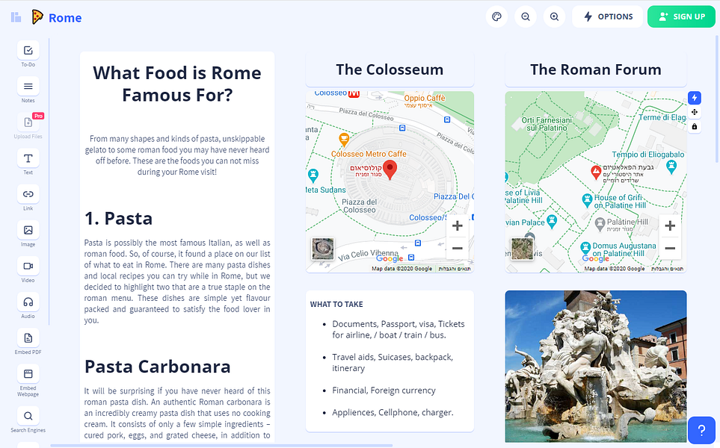This screenshot has width=720, height=448.
Task: Click the zoom in magnifier icon
Action: click(x=554, y=16)
